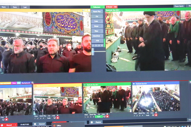Switch to the light-blue clip category tab
This screenshot has height=127, width=191.
coord(19,83)
